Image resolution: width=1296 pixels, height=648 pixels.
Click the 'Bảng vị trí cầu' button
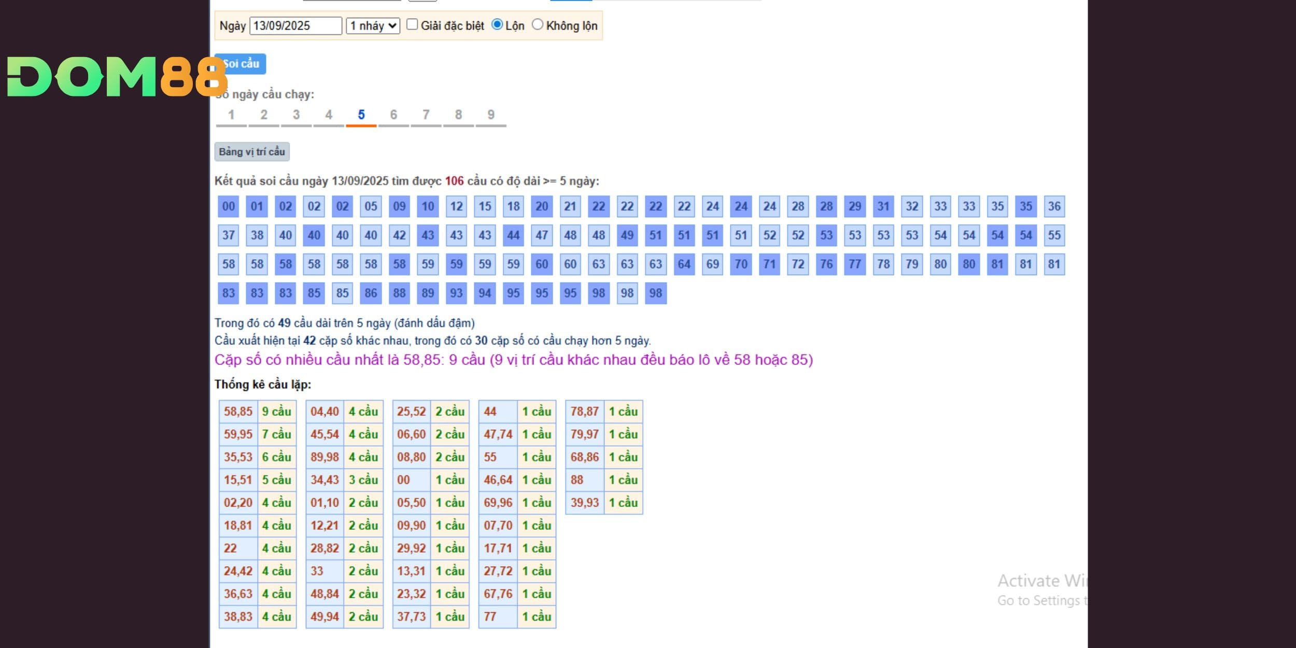point(252,152)
